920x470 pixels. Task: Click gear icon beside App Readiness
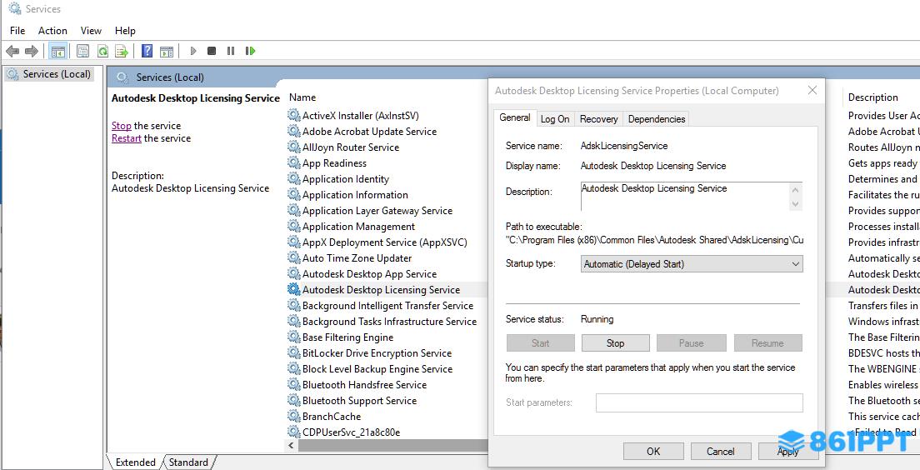pyautogui.click(x=294, y=162)
